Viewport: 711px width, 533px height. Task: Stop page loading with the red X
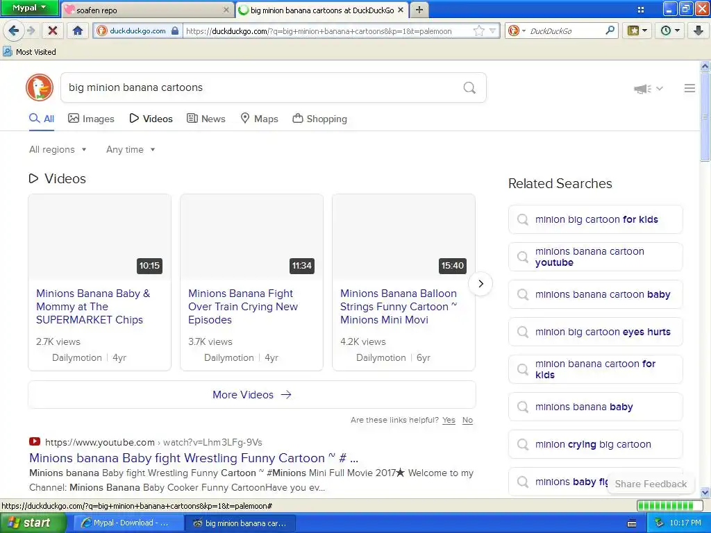pos(53,31)
